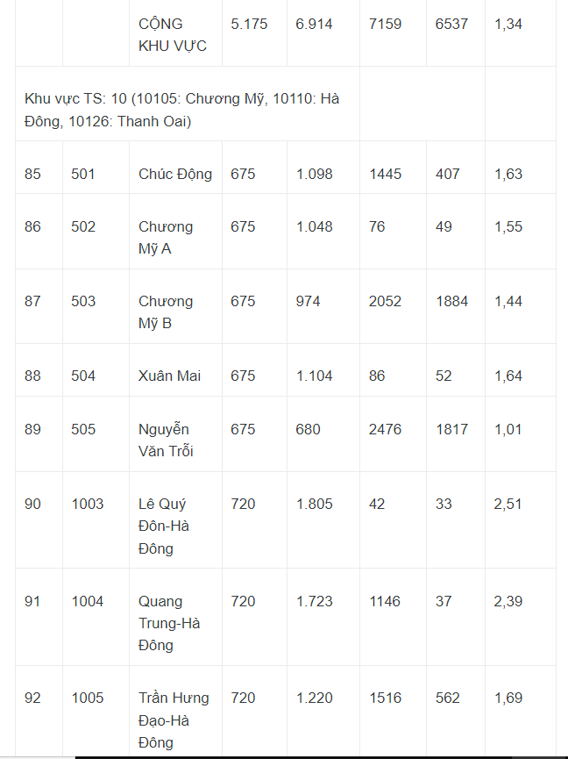Select the value 2476 in row 89
The width and height of the screenshot is (568, 759).
pyautogui.click(x=386, y=429)
